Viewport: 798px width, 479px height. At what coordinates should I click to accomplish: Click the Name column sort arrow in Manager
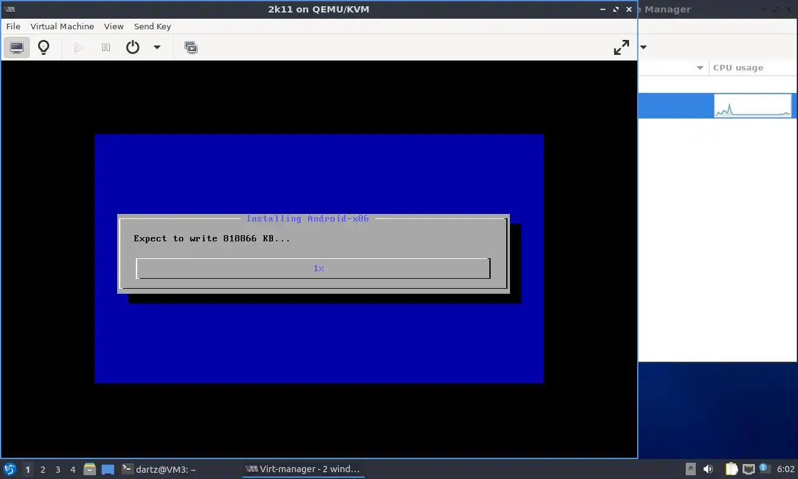699,67
